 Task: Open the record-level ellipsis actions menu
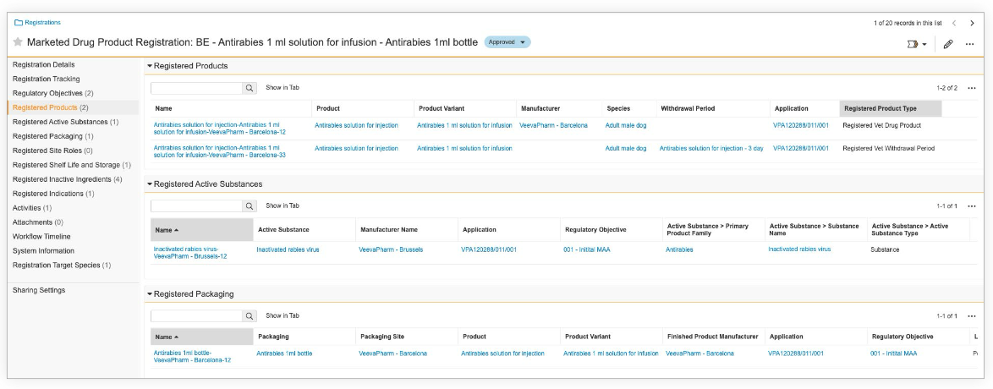970,44
